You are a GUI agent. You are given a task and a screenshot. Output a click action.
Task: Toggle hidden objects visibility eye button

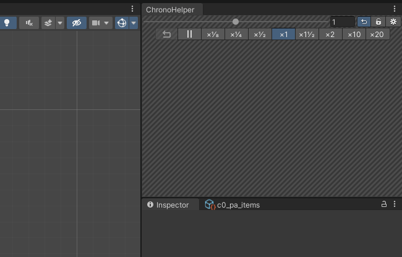(x=77, y=23)
